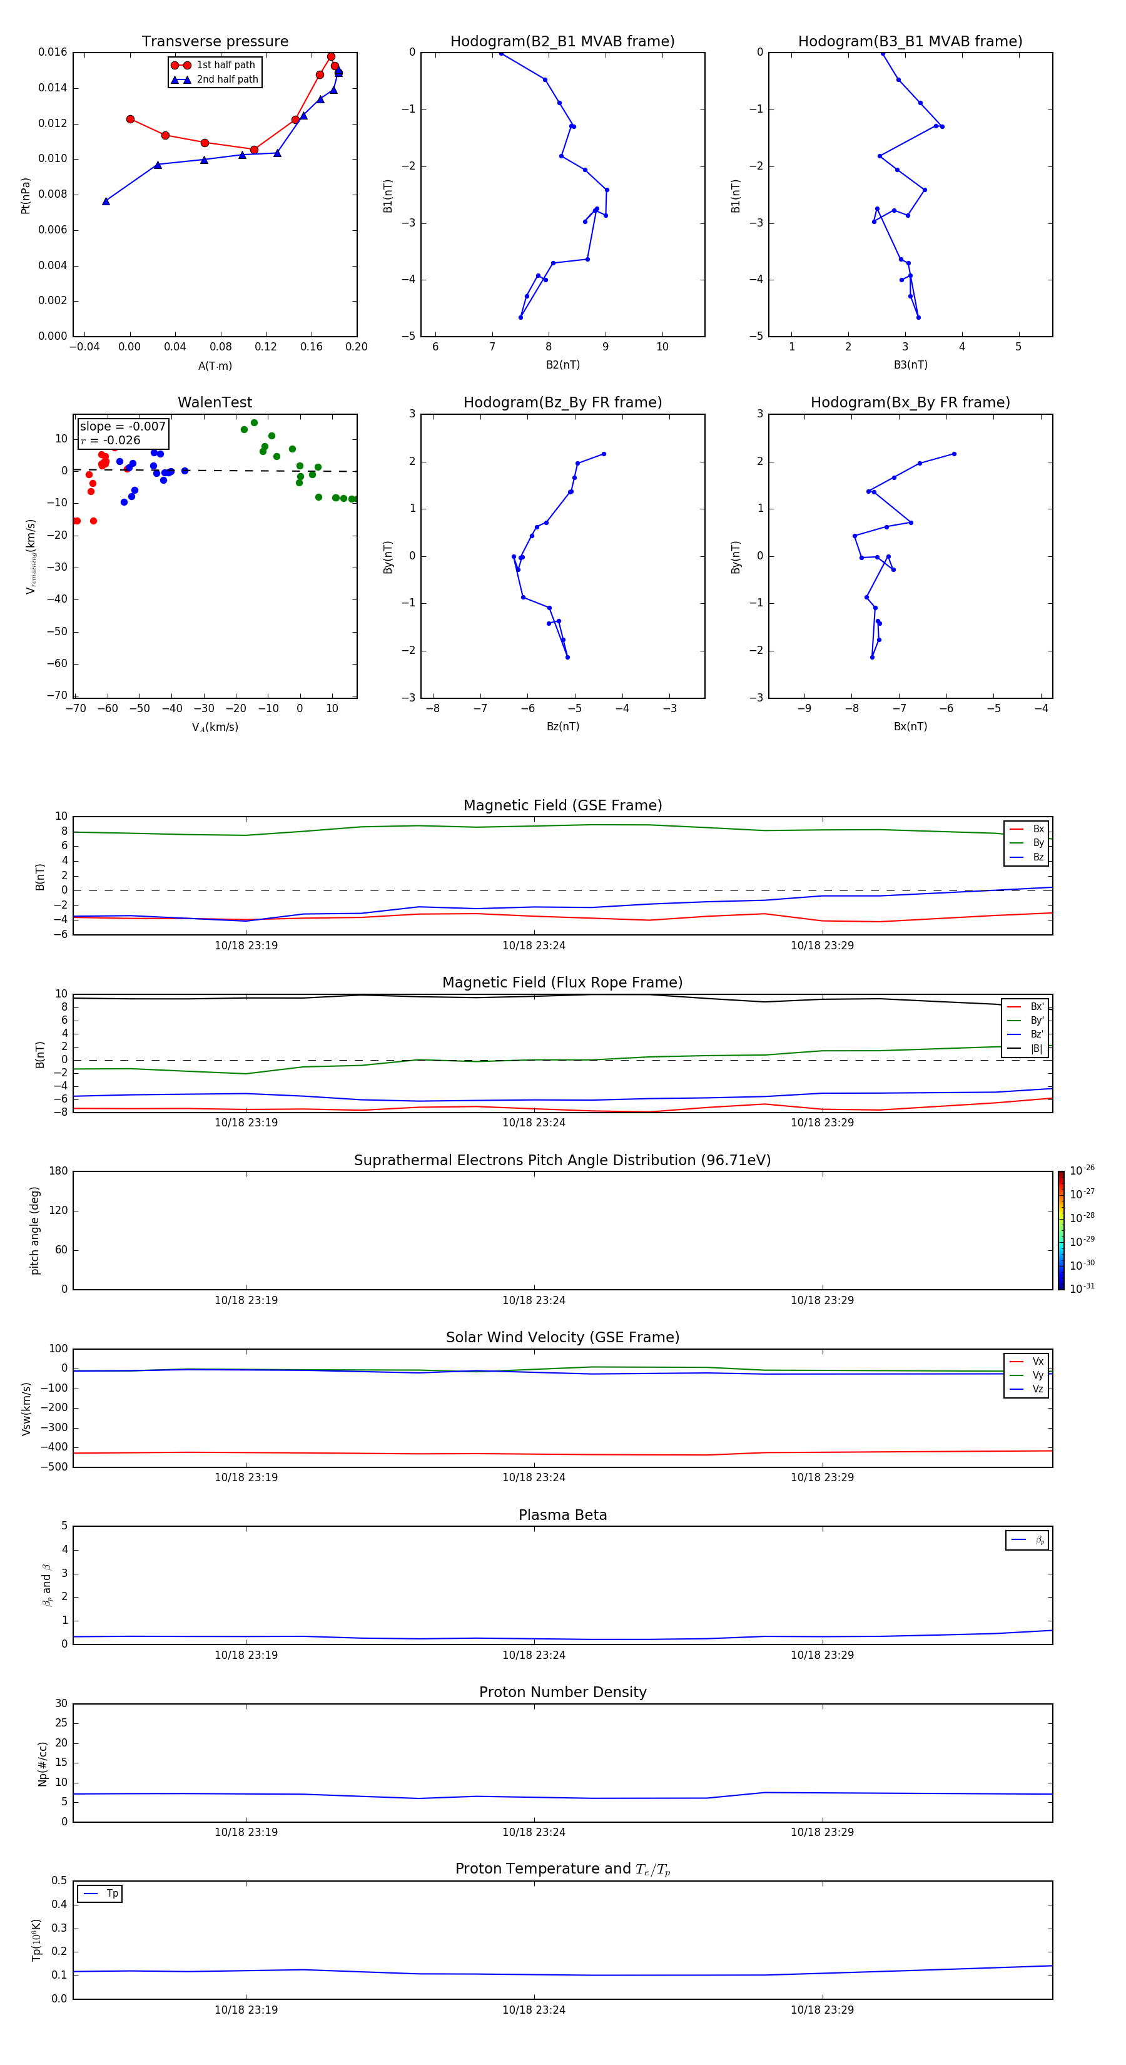This screenshot has height=2065, width=1126.
Task: Click the 'Plasma Beta' title
Action: [x=562, y=1515]
